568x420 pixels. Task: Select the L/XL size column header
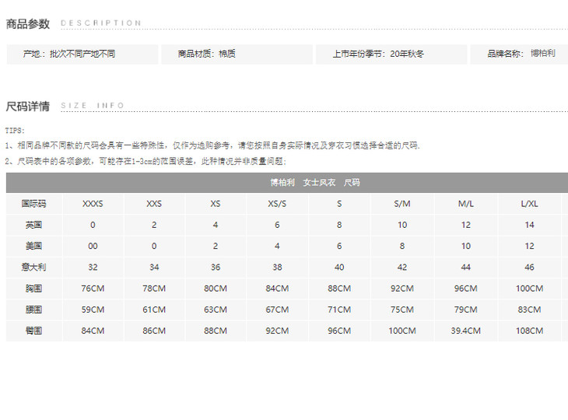[529, 204]
